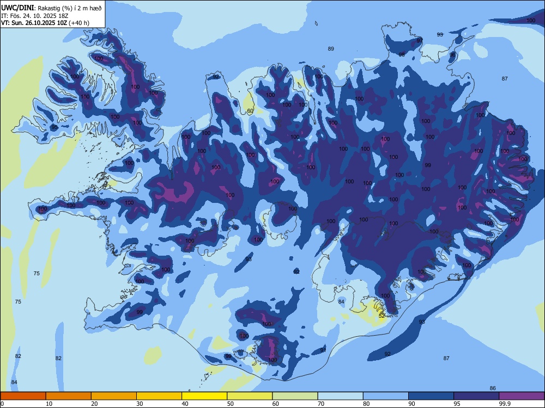Viewport: 545px width, 408px height.
Task: Click the '91' humidity value on the map
Action: pyautogui.click(x=323, y=350)
